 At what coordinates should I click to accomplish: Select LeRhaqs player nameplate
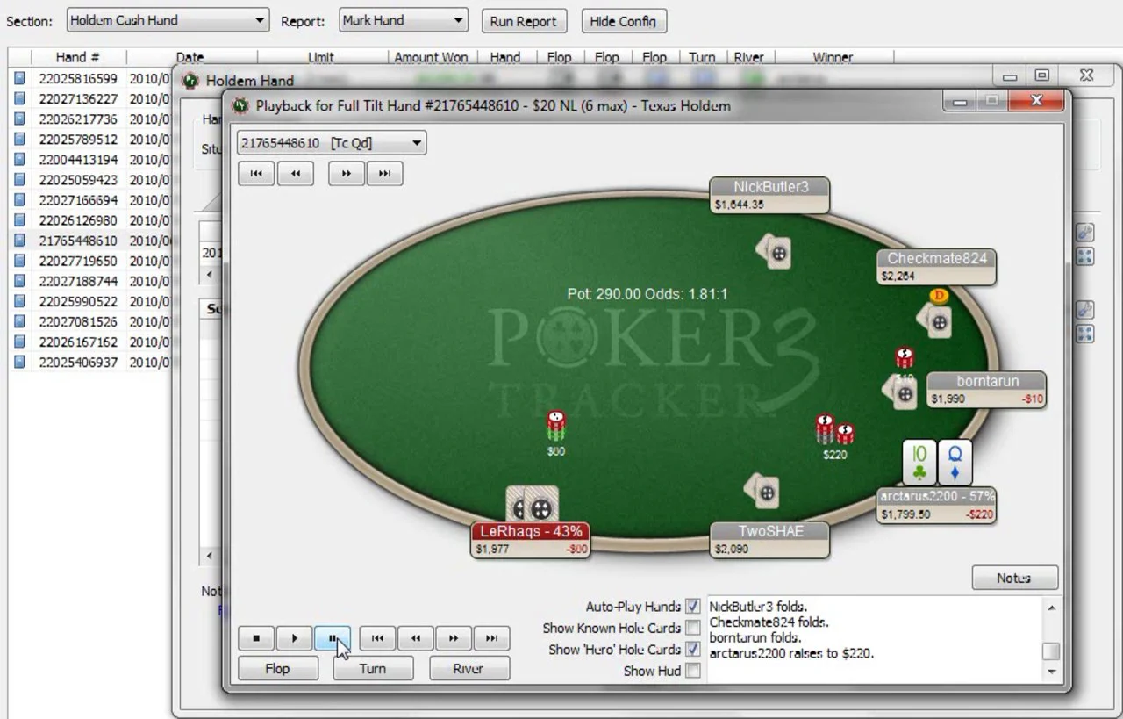tap(530, 540)
